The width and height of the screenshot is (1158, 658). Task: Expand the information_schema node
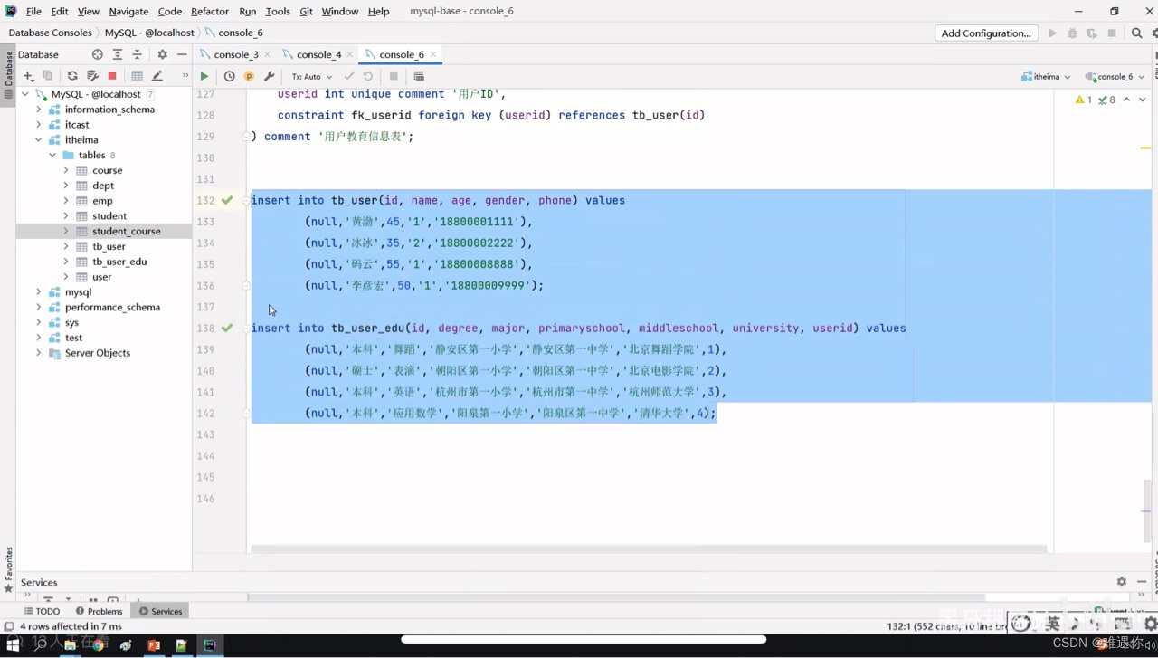39,110
